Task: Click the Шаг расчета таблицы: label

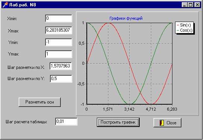Action: tap(26, 122)
